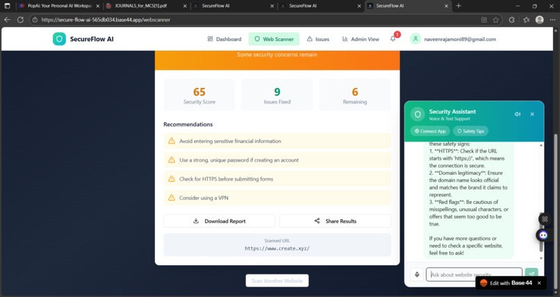This screenshot has height=297, width=560.
Task: Go back in browser history
Action: click(7, 20)
